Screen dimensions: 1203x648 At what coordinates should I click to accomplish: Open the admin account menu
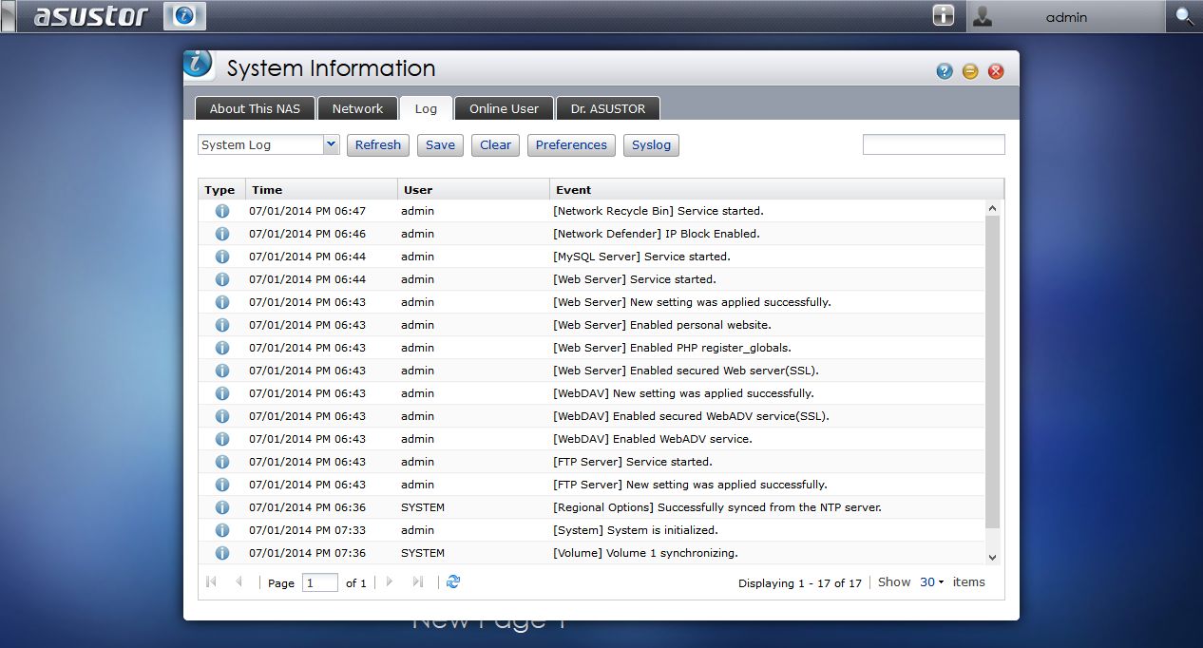1066,16
